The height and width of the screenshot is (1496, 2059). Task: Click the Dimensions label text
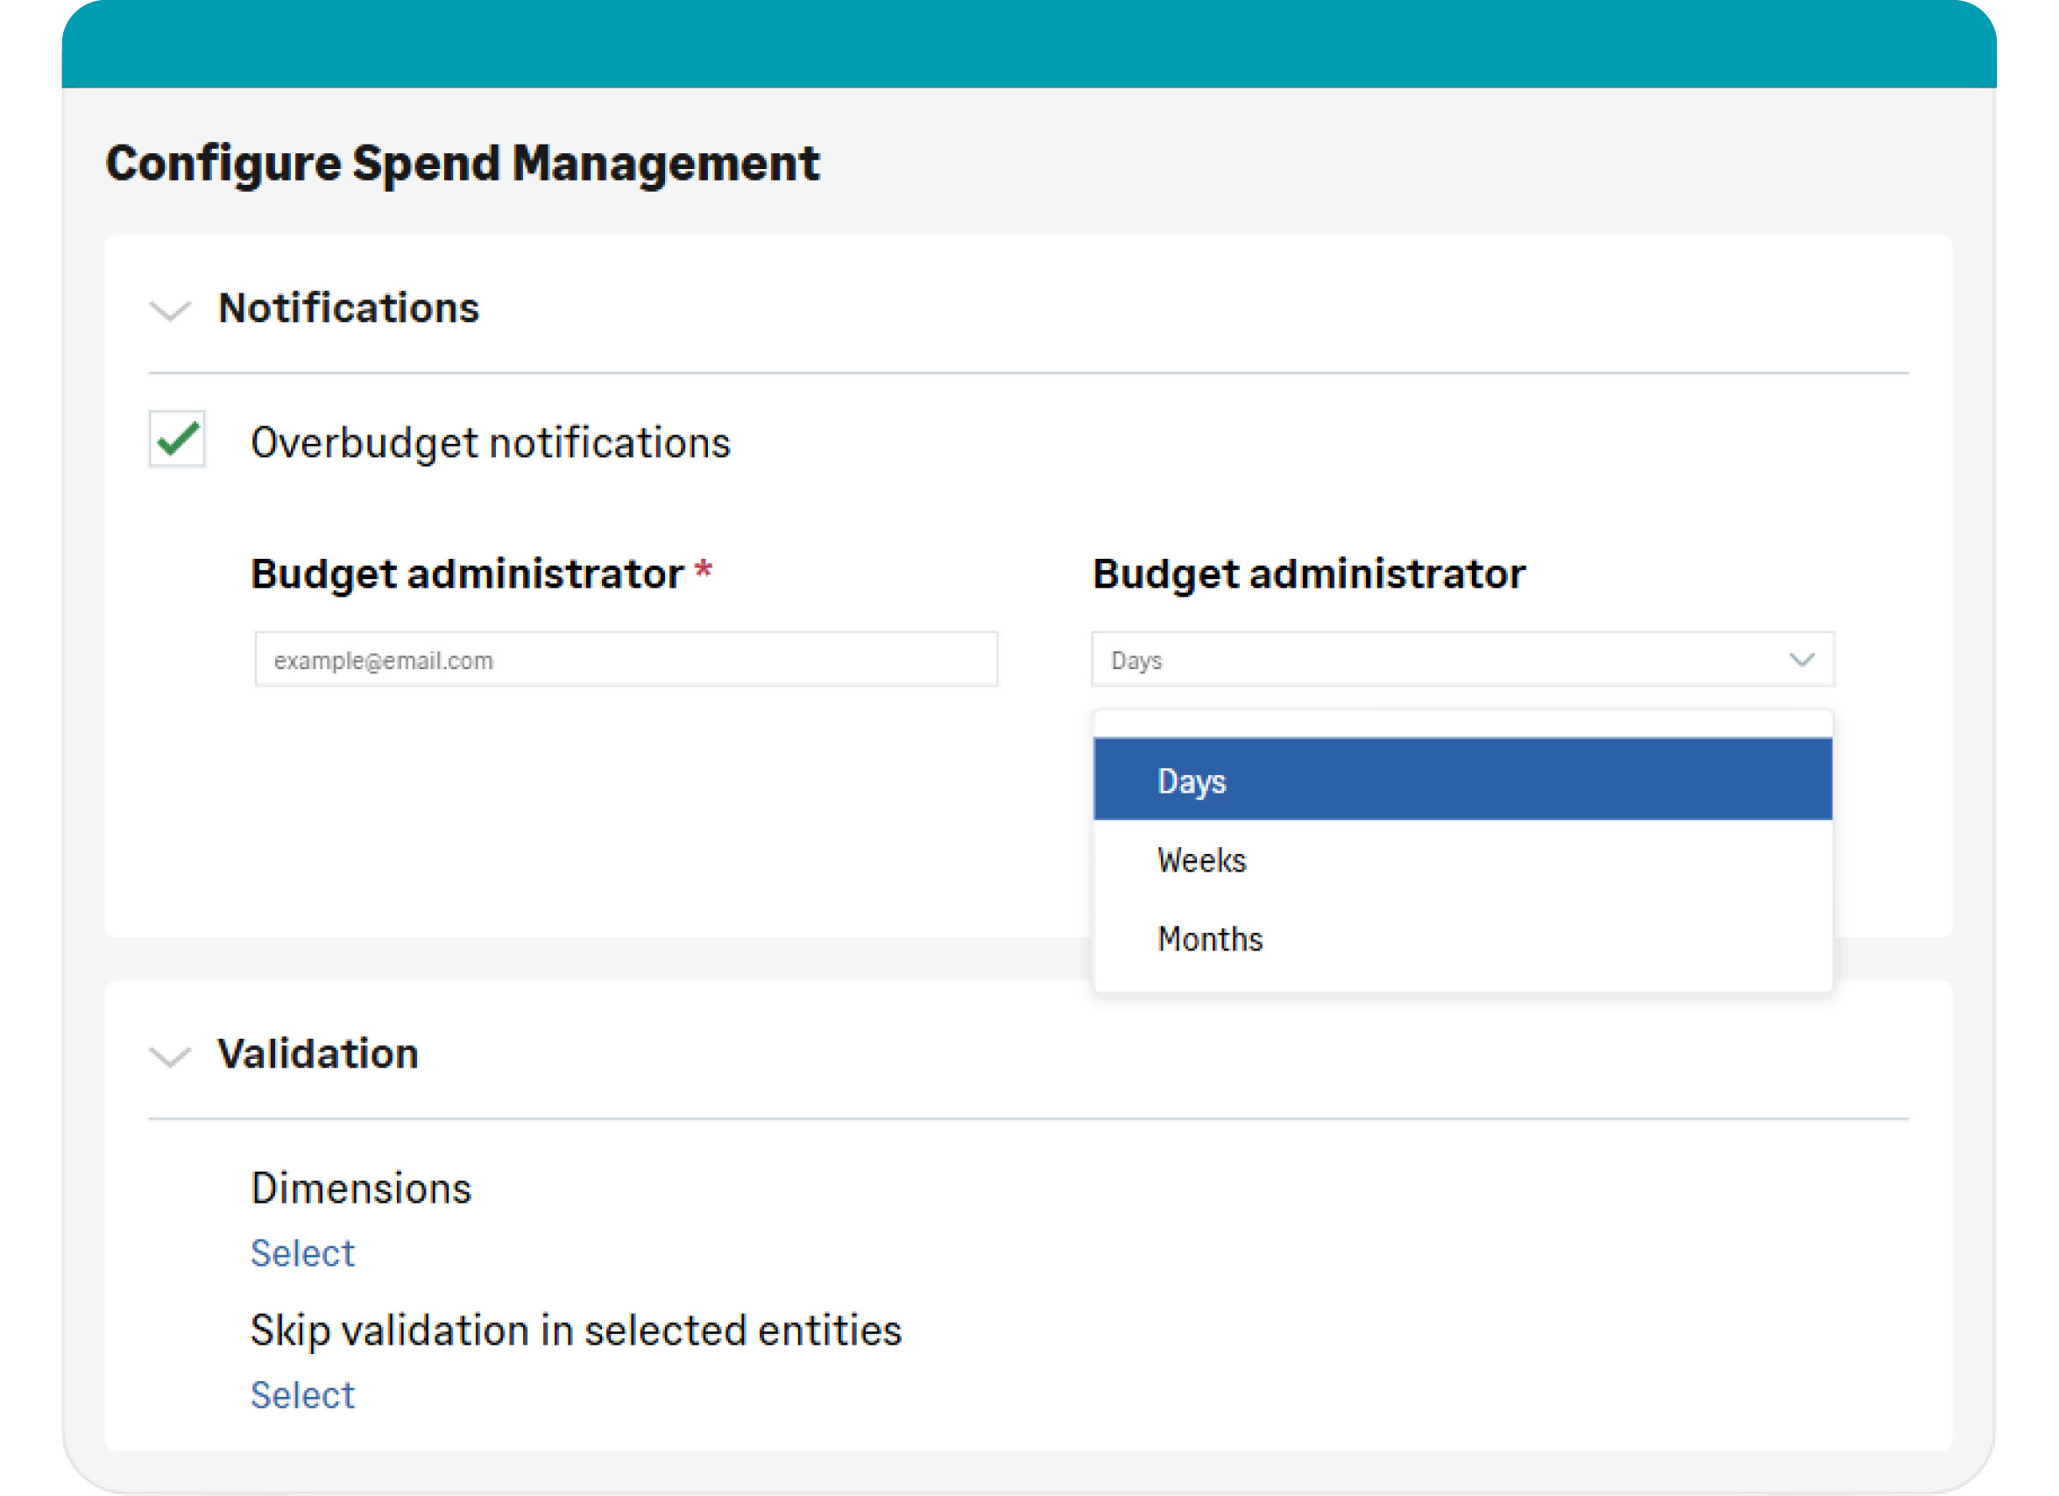point(360,1189)
